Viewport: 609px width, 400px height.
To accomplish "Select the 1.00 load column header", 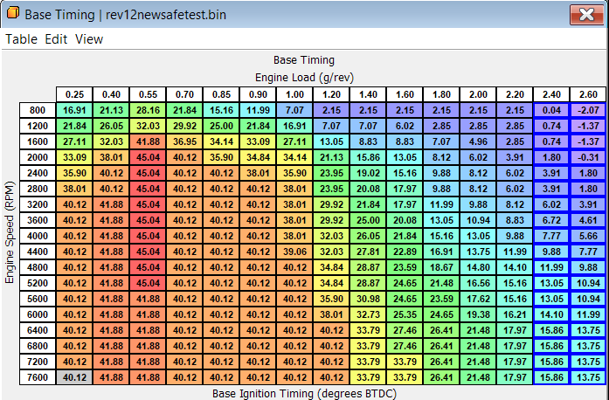I will click(x=294, y=94).
